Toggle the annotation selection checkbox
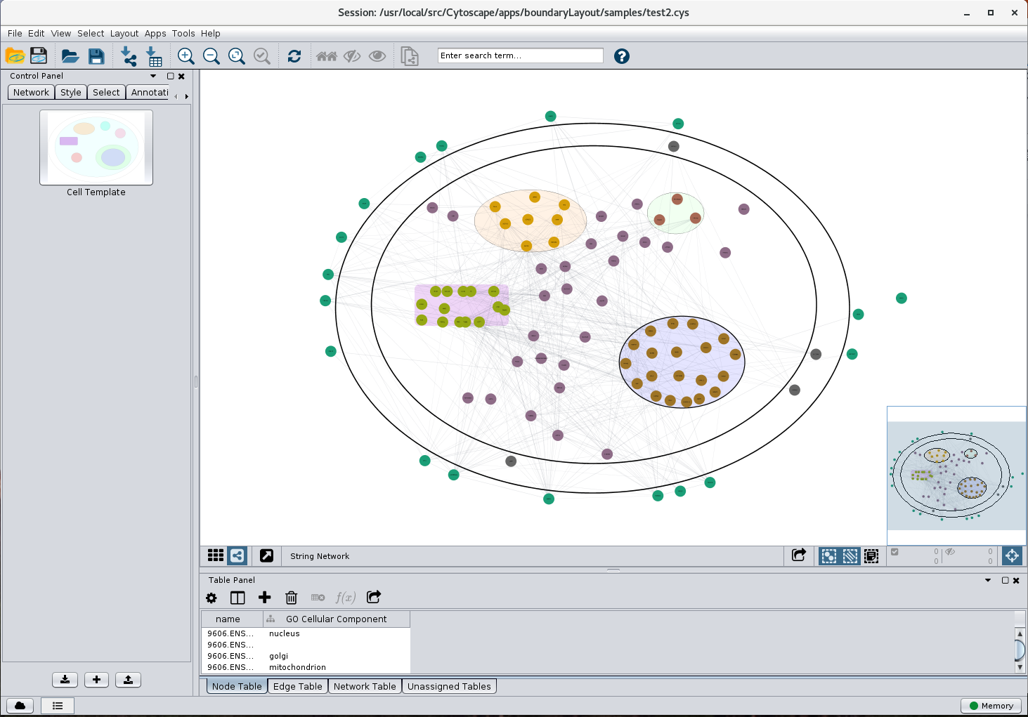Image resolution: width=1028 pixels, height=717 pixels. tap(894, 552)
